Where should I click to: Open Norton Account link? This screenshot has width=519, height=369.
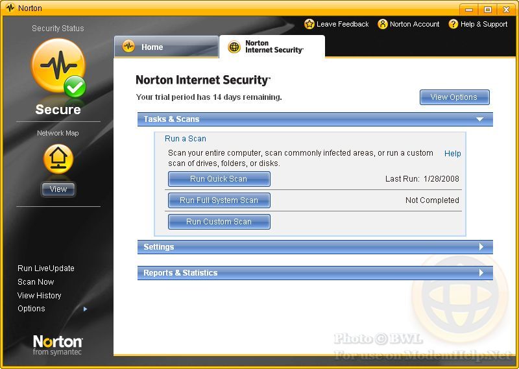point(415,24)
